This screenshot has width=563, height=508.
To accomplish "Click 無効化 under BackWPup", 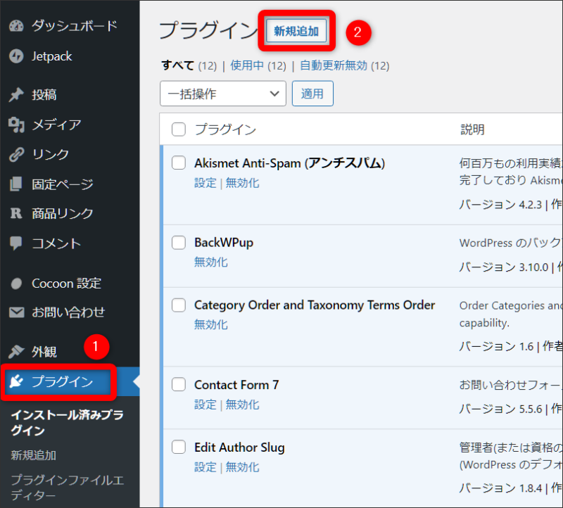I will point(210,262).
